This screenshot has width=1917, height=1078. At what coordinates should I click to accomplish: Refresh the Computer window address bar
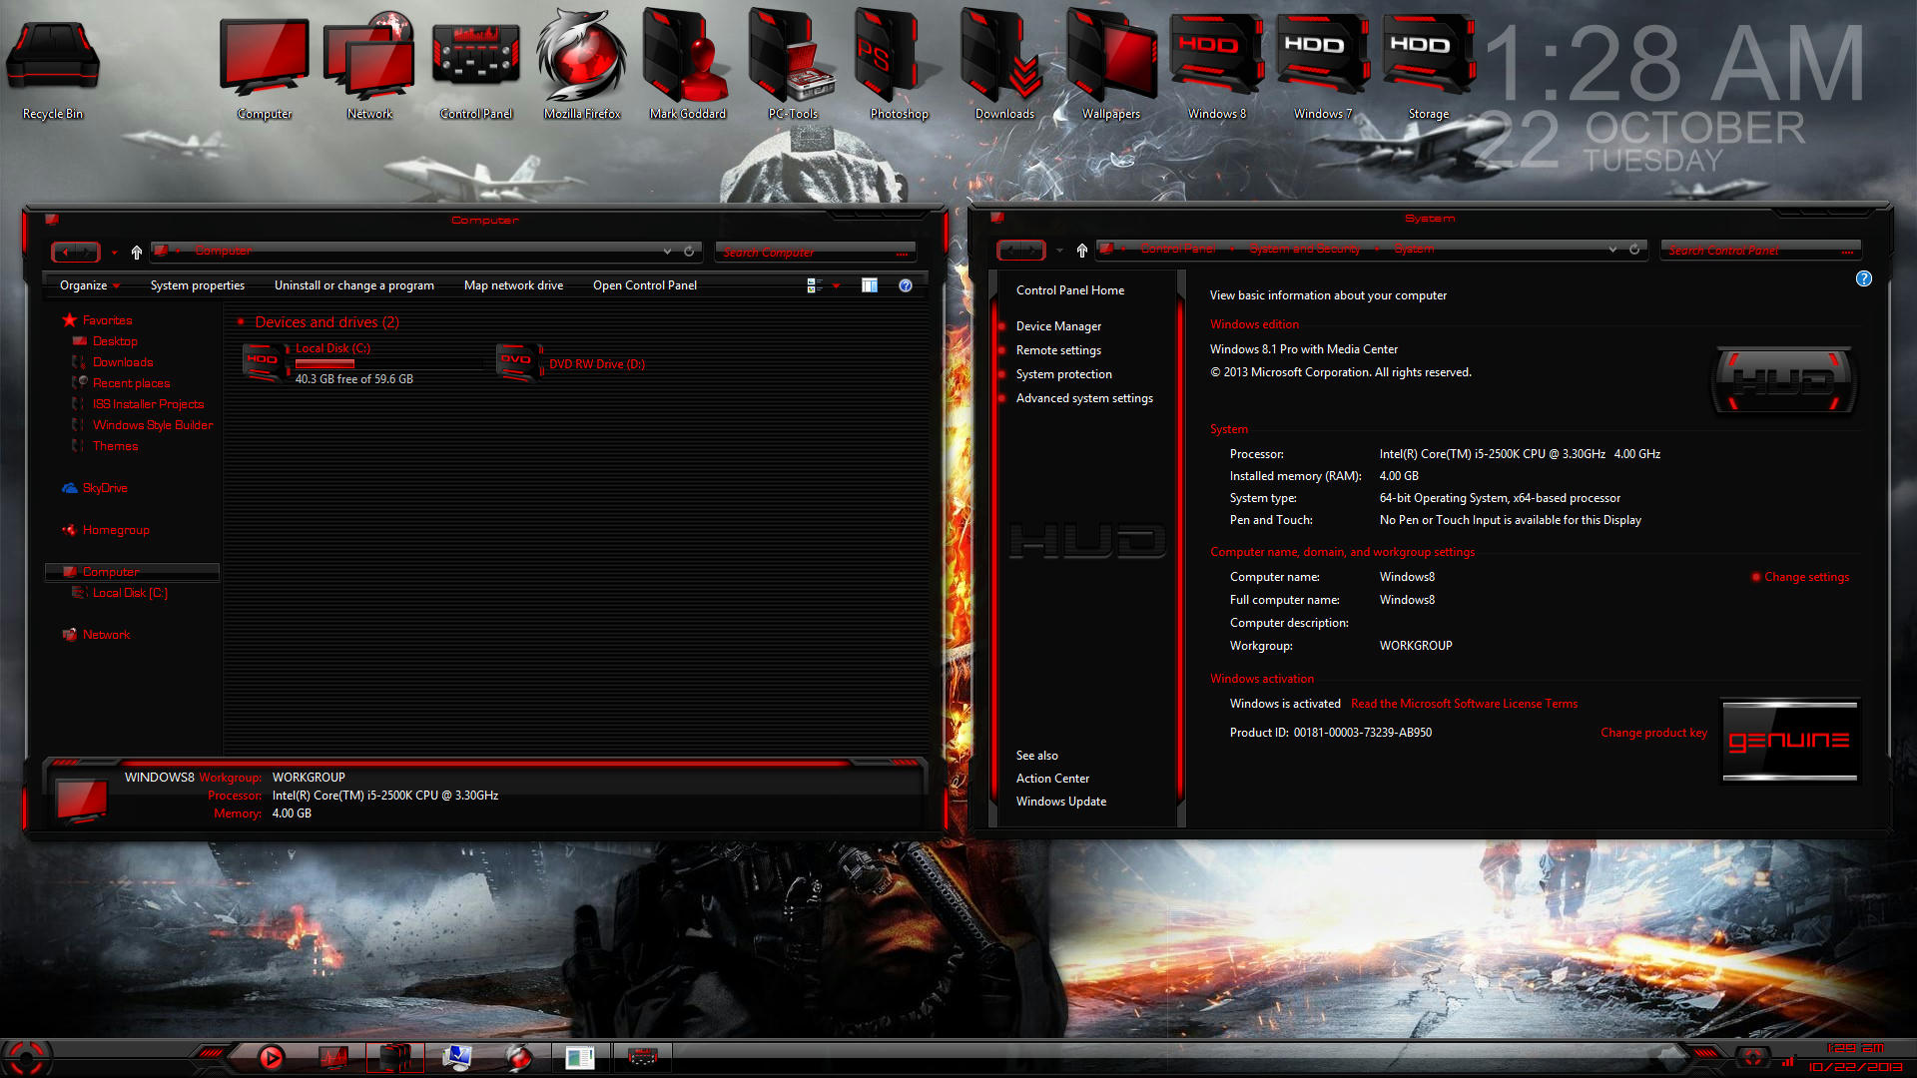[x=689, y=252]
